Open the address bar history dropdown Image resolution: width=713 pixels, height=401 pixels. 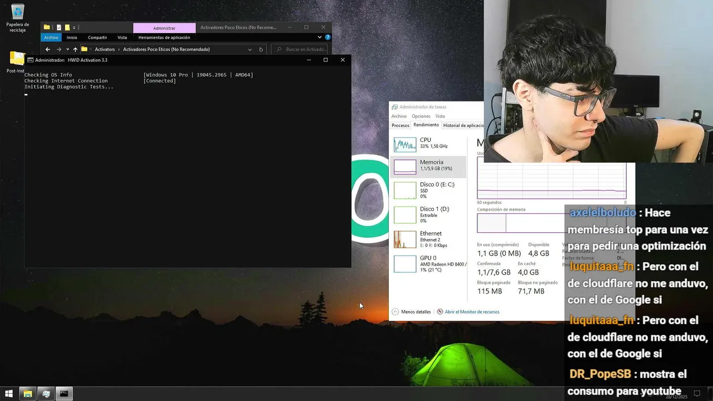tap(250, 50)
